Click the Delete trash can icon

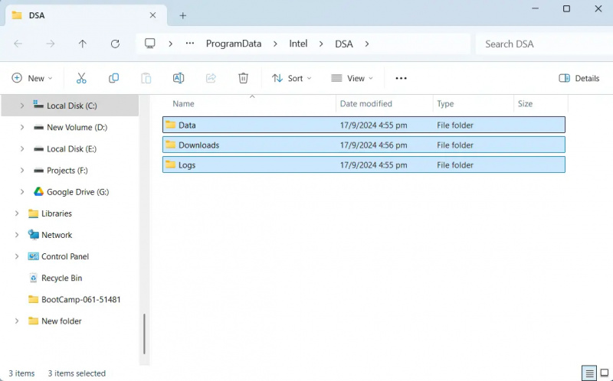[x=243, y=78]
